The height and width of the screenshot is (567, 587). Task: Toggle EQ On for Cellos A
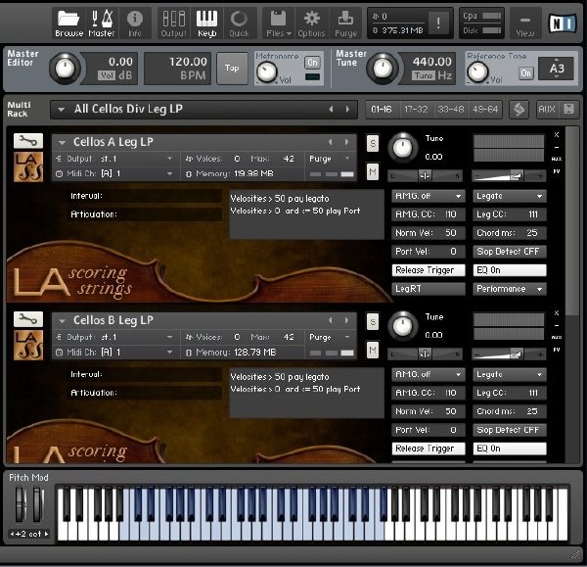(x=510, y=270)
